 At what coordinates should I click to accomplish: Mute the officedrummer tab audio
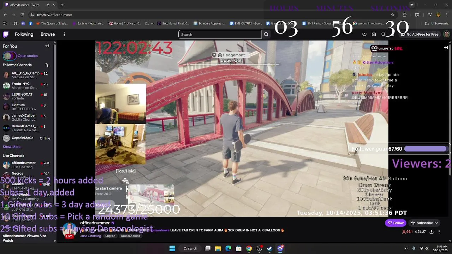pyautogui.click(x=48, y=5)
